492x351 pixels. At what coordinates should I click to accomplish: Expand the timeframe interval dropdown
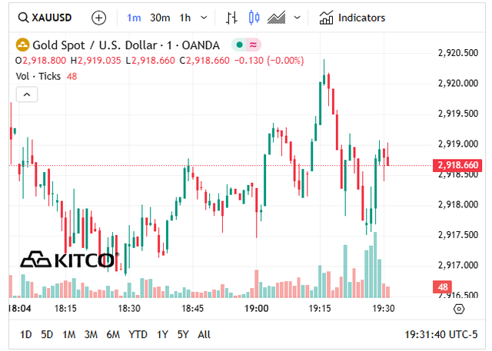tap(204, 18)
